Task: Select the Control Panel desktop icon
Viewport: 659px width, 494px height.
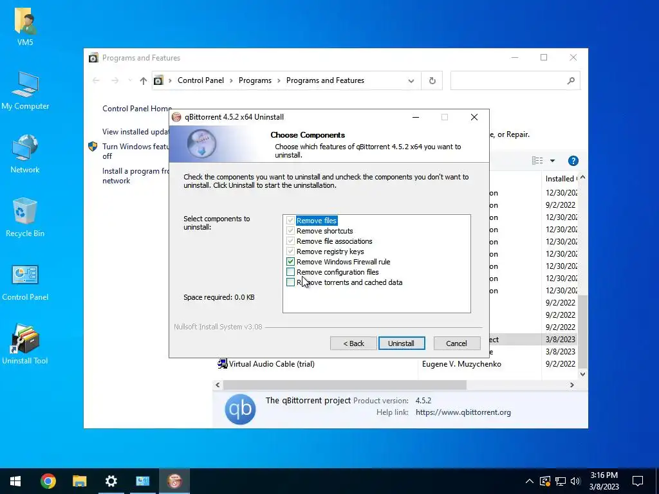Action: pos(25,282)
